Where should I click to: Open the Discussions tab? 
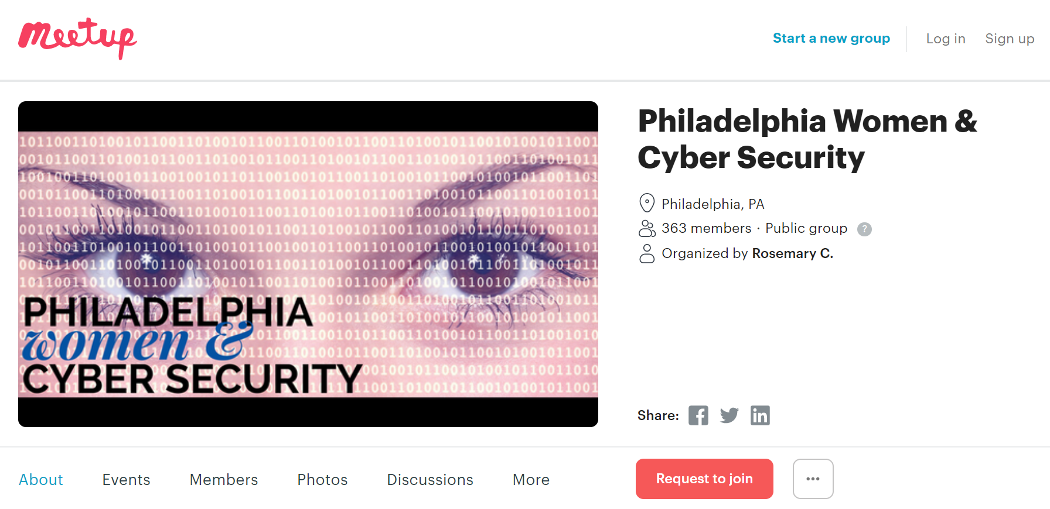pos(430,480)
